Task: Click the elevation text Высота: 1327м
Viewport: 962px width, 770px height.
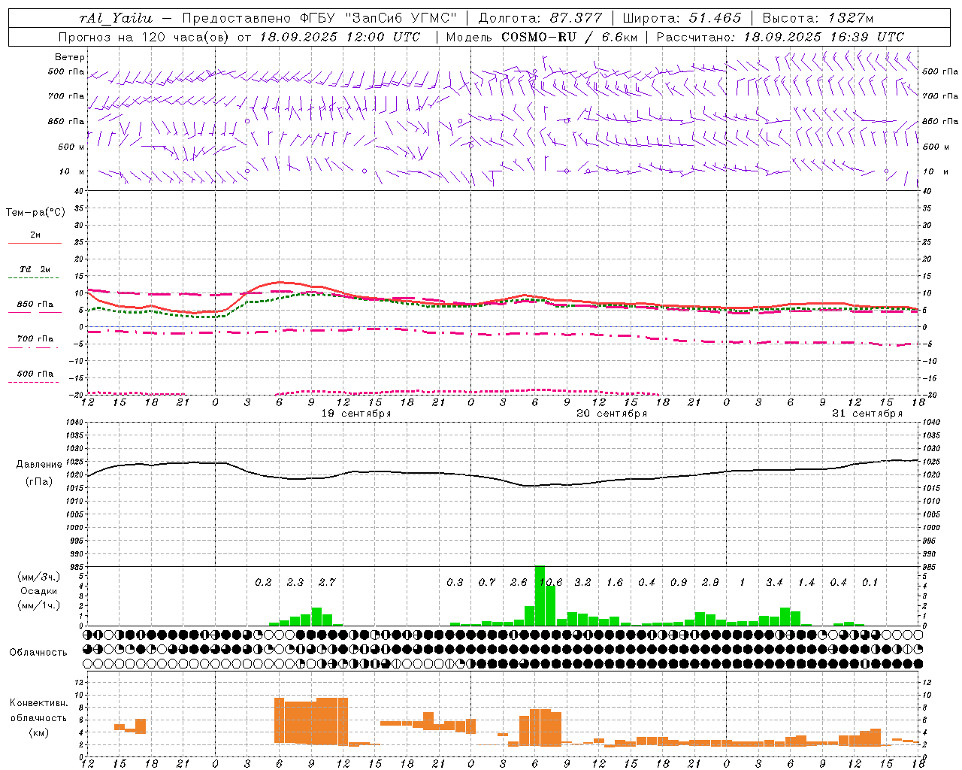Action: 818,18
